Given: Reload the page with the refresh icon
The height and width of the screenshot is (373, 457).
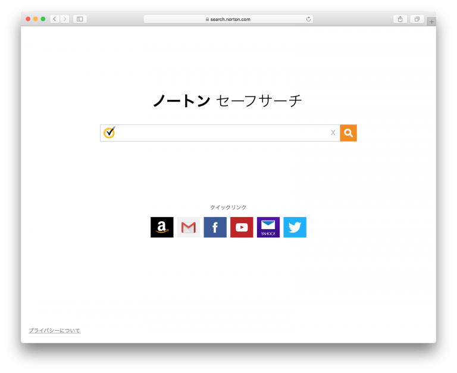Looking at the screenshot, I should [x=308, y=19].
